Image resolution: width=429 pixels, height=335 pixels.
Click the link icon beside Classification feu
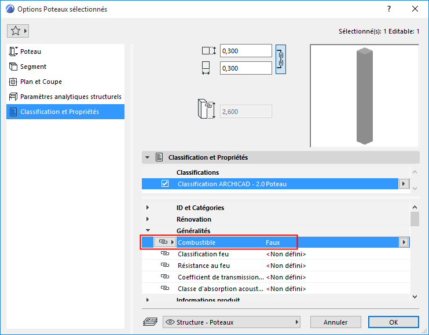164,254
